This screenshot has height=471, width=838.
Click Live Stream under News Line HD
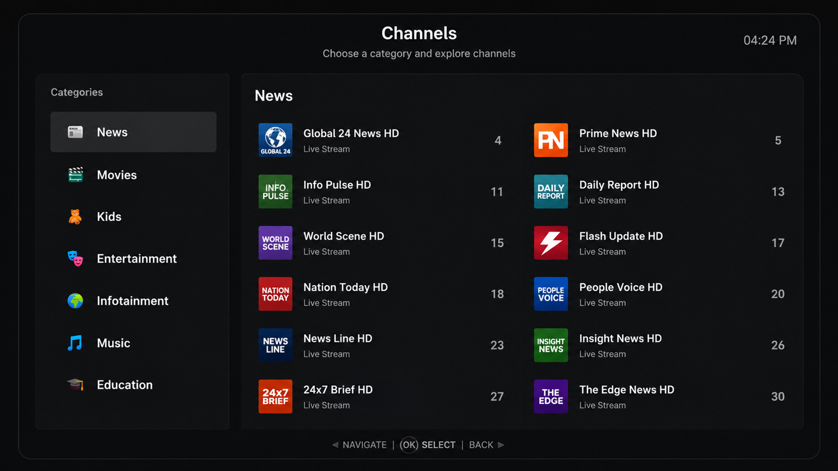326,354
